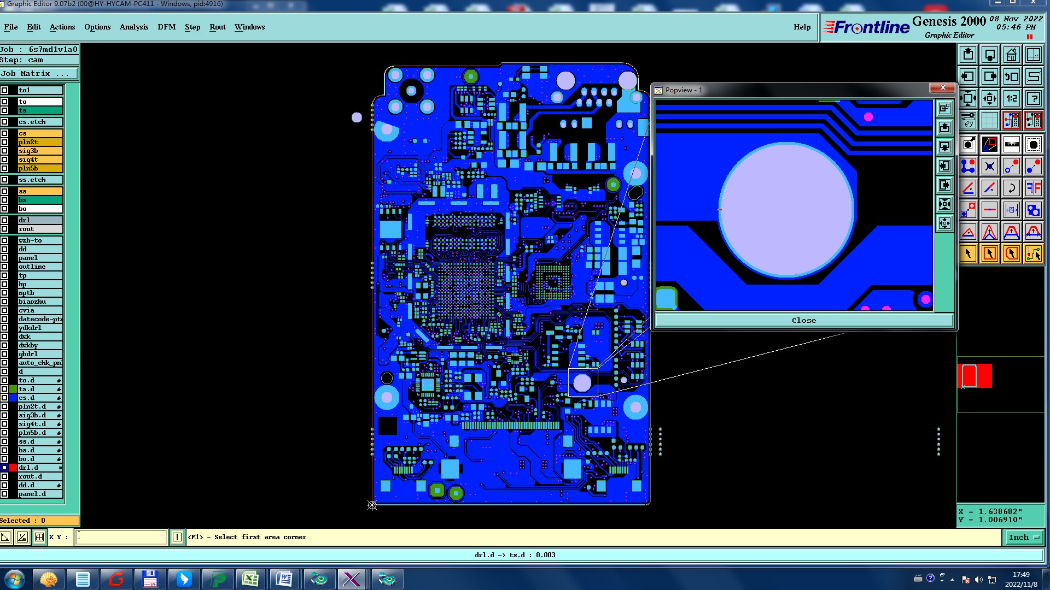Select the connected blue nodes tool
The image size is (1050, 590).
[968, 166]
